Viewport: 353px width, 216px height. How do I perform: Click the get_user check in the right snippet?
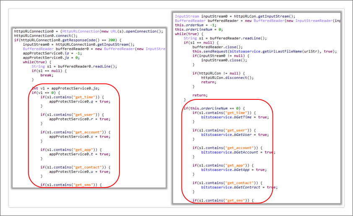coord(224,130)
